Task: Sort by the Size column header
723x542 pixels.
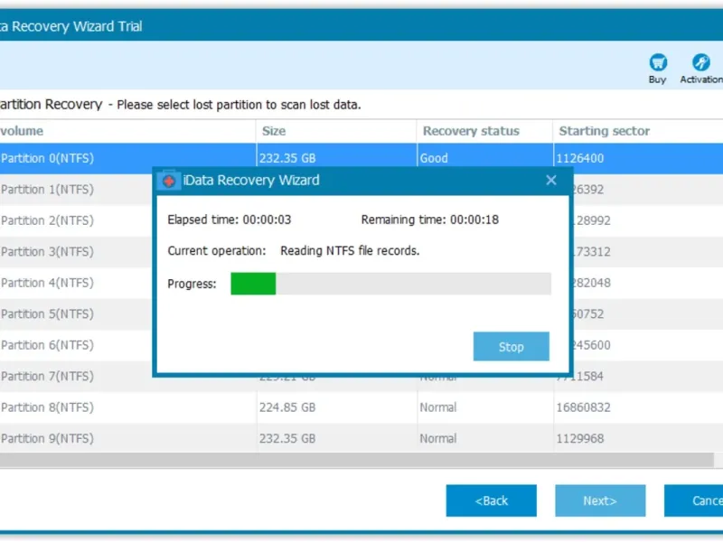Action: (336, 131)
